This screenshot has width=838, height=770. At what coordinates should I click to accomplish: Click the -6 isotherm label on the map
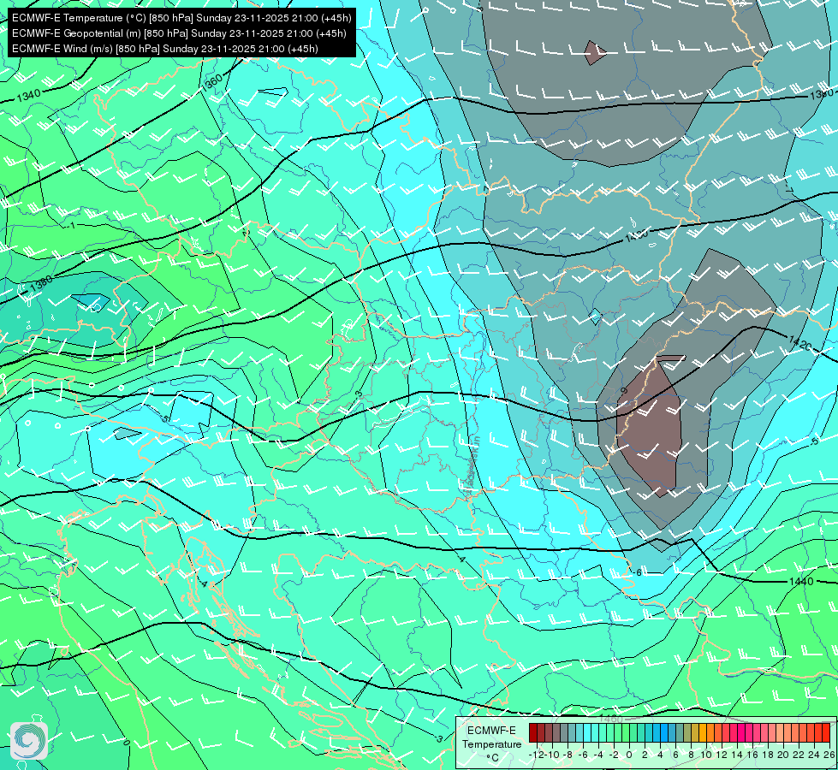click(x=637, y=572)
